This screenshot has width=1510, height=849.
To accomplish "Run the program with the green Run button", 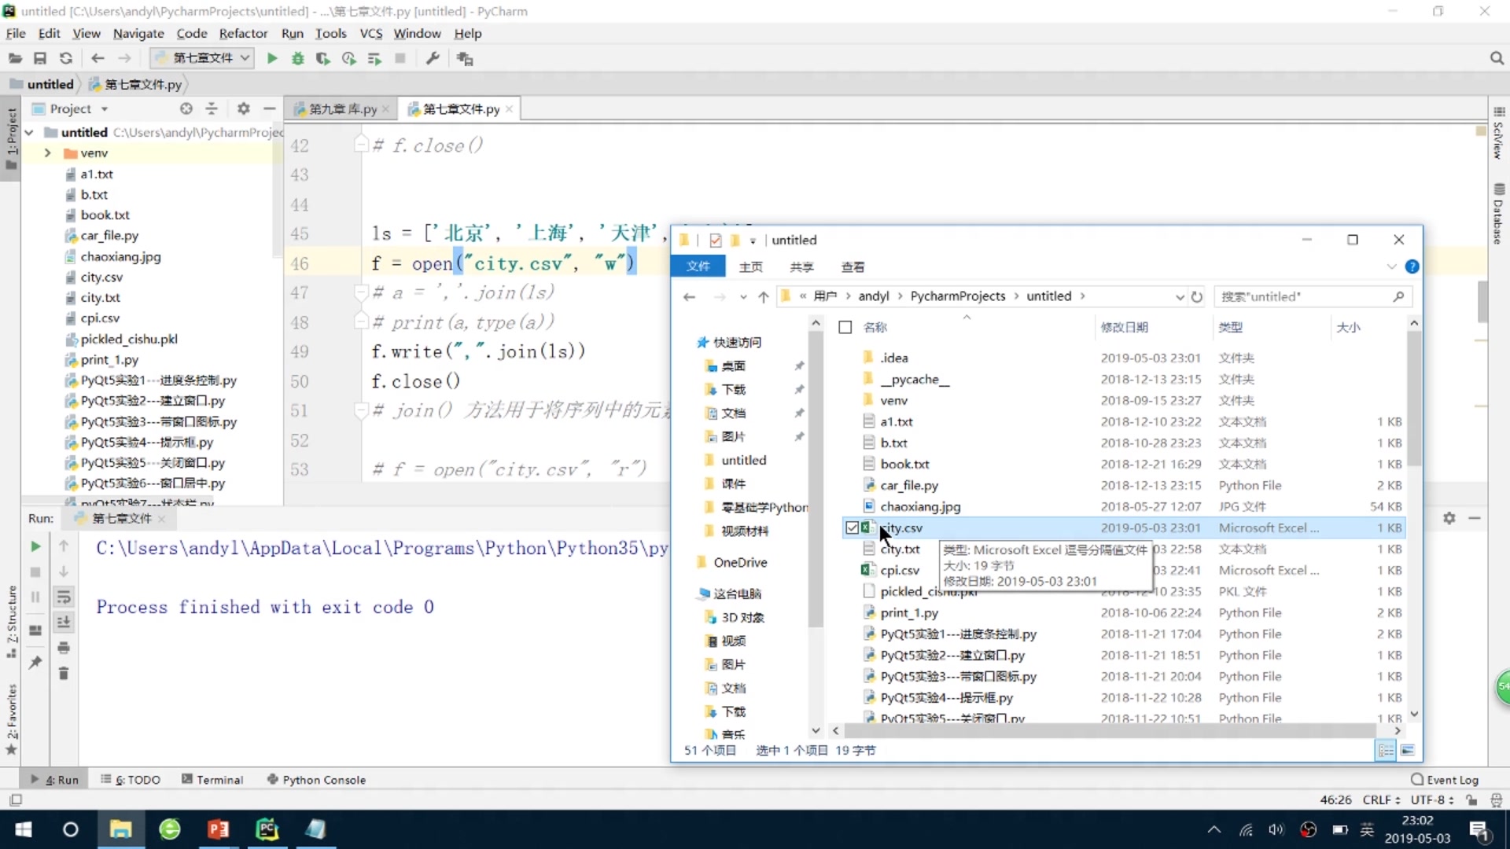I will pos(272,58).
